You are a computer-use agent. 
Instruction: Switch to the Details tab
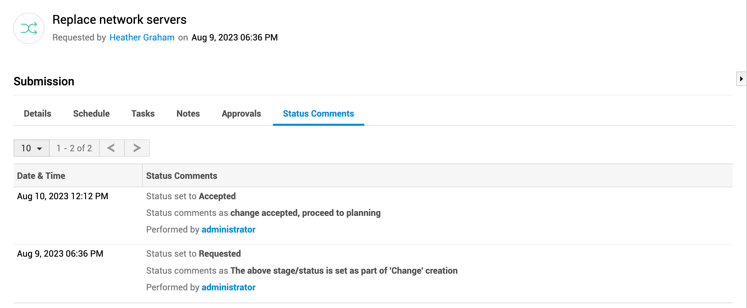(x=37, y=114)
